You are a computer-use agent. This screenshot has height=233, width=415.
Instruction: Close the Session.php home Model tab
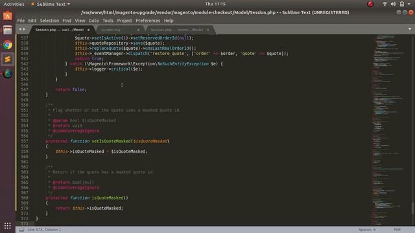[208, 30]
